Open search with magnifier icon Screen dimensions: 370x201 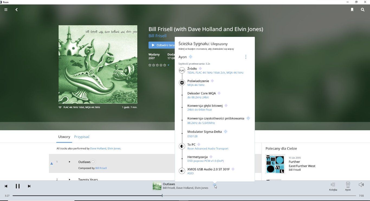pyautogui.click(x=362, y=9)
